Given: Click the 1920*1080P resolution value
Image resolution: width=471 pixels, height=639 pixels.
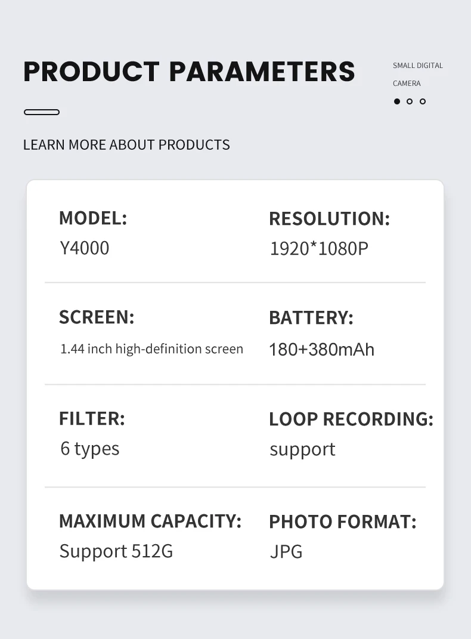Looking at the screenshot, I should coord(319,249).
